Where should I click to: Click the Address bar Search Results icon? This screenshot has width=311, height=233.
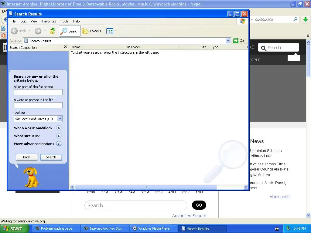(x=26, y=41)
